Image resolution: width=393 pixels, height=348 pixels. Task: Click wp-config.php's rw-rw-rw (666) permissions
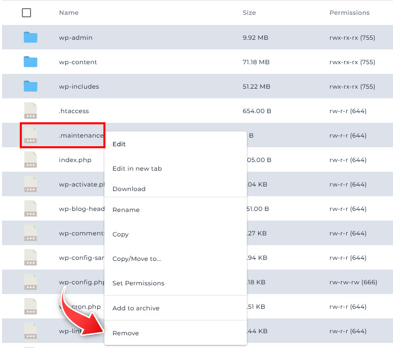pyautogui.click(x=353, y=282)
